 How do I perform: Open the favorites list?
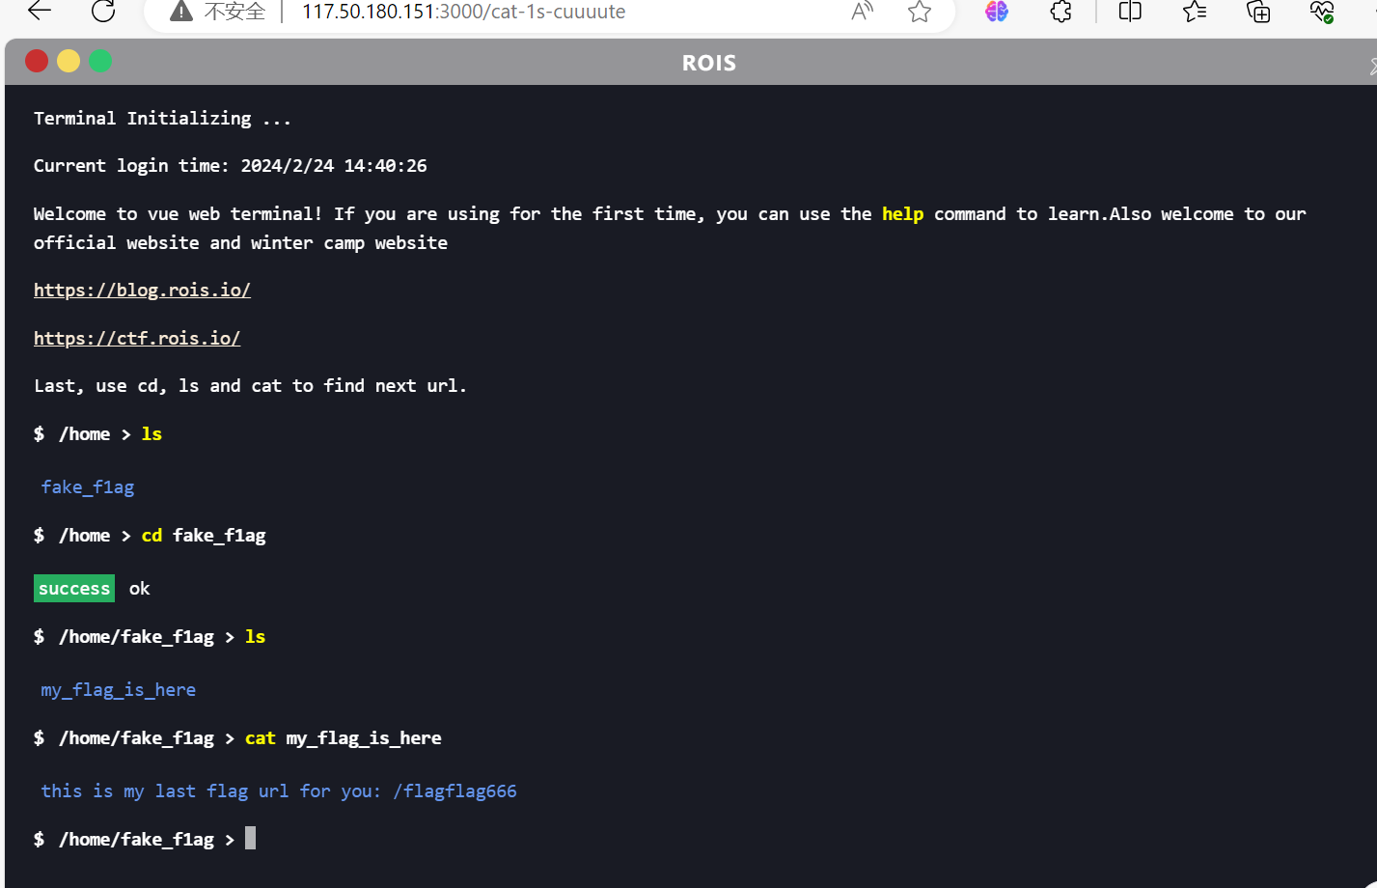(x=1195, y=12)
